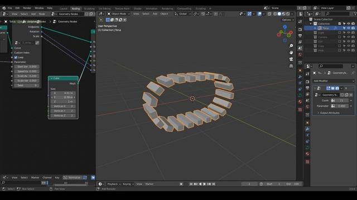Image resolution: width=357 pixels, height=200 pixels.
Task: Select material preview viewport shading
Action: 284,14
